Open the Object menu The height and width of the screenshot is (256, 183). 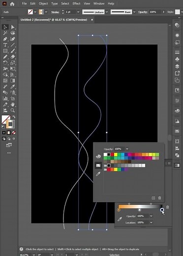43,3
